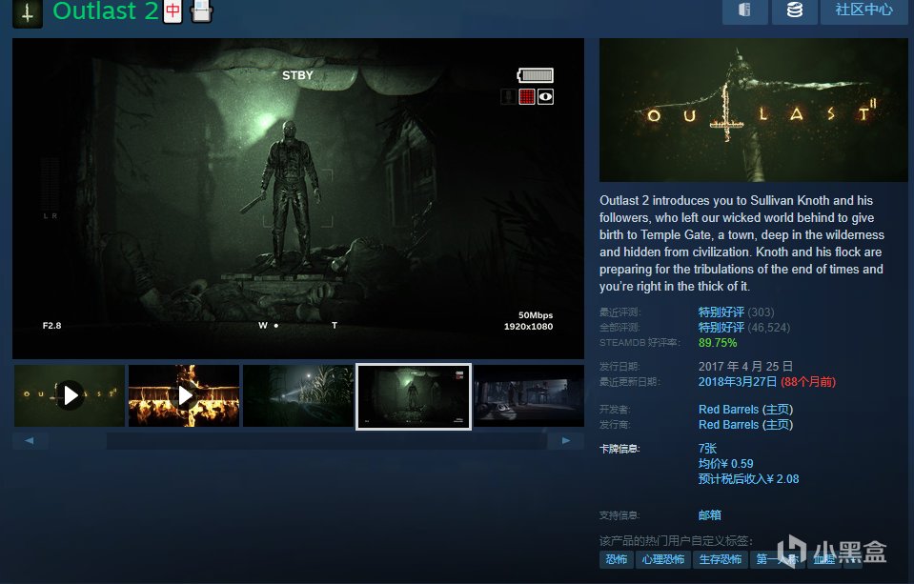Screen dimensions: 914x584
Task: Open the 社区中心 community hub
Action: (863, 10)
